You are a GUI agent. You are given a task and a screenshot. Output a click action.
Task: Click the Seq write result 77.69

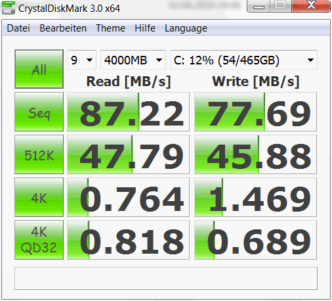(255, 112)
